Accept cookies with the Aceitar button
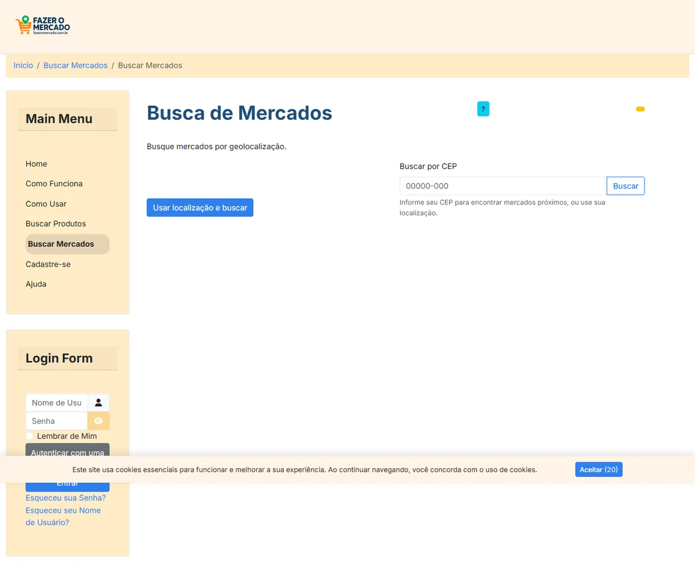The height and width of the screenshot is (572, 695). point(599,469)
